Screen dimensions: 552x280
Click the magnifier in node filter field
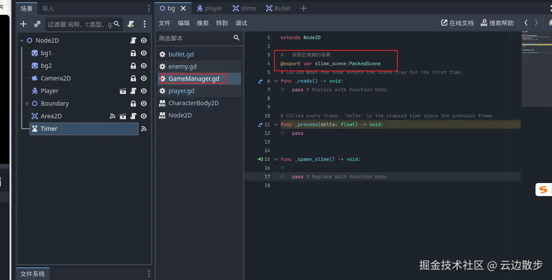117,24
